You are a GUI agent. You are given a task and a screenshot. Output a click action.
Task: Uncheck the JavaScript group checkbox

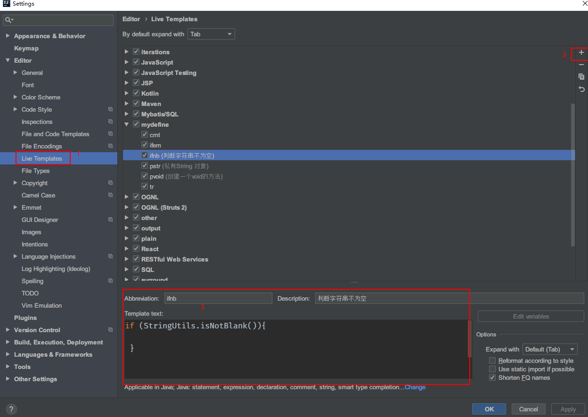point(136,62)
